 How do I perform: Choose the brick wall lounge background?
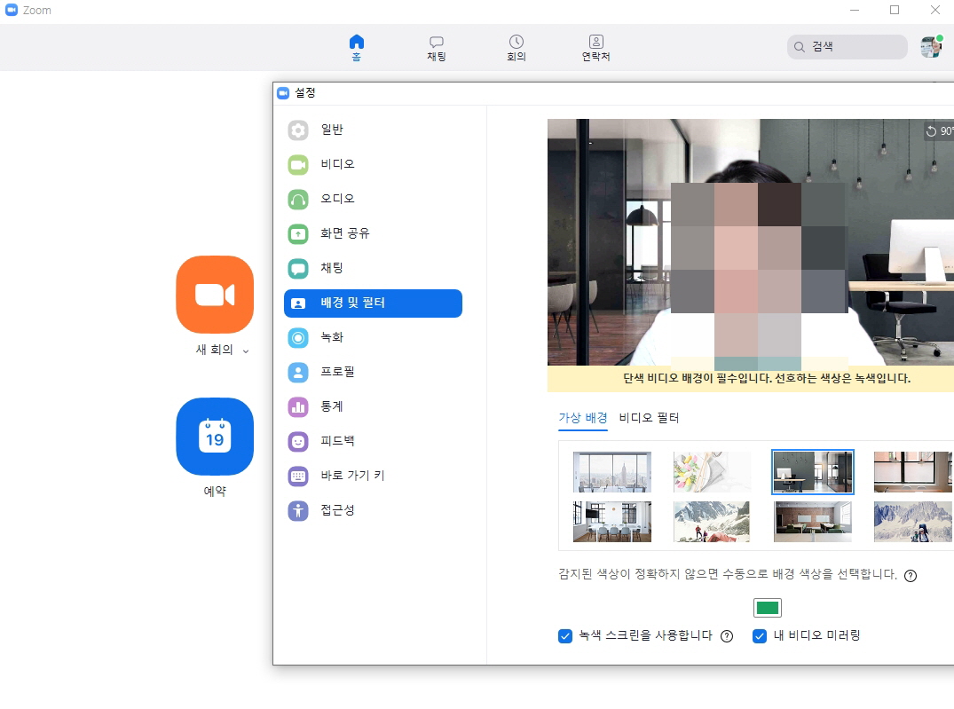(812, 522)
